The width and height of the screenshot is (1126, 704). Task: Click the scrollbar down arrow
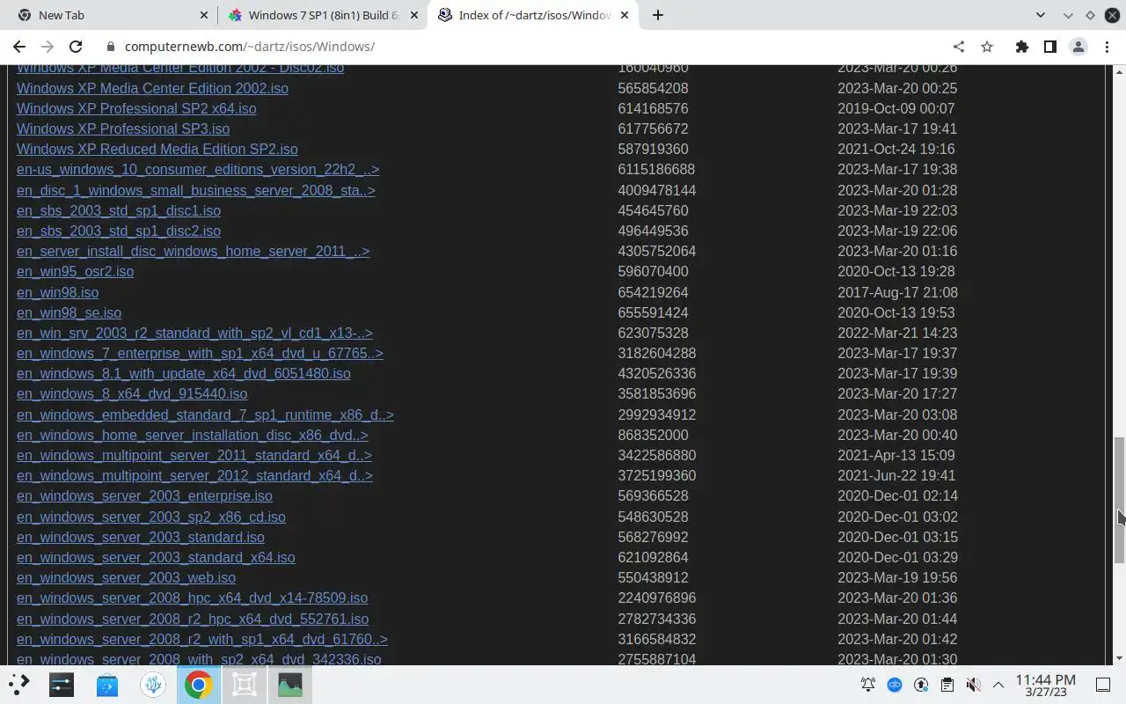pyautogui.click(x=1119, y=658)
